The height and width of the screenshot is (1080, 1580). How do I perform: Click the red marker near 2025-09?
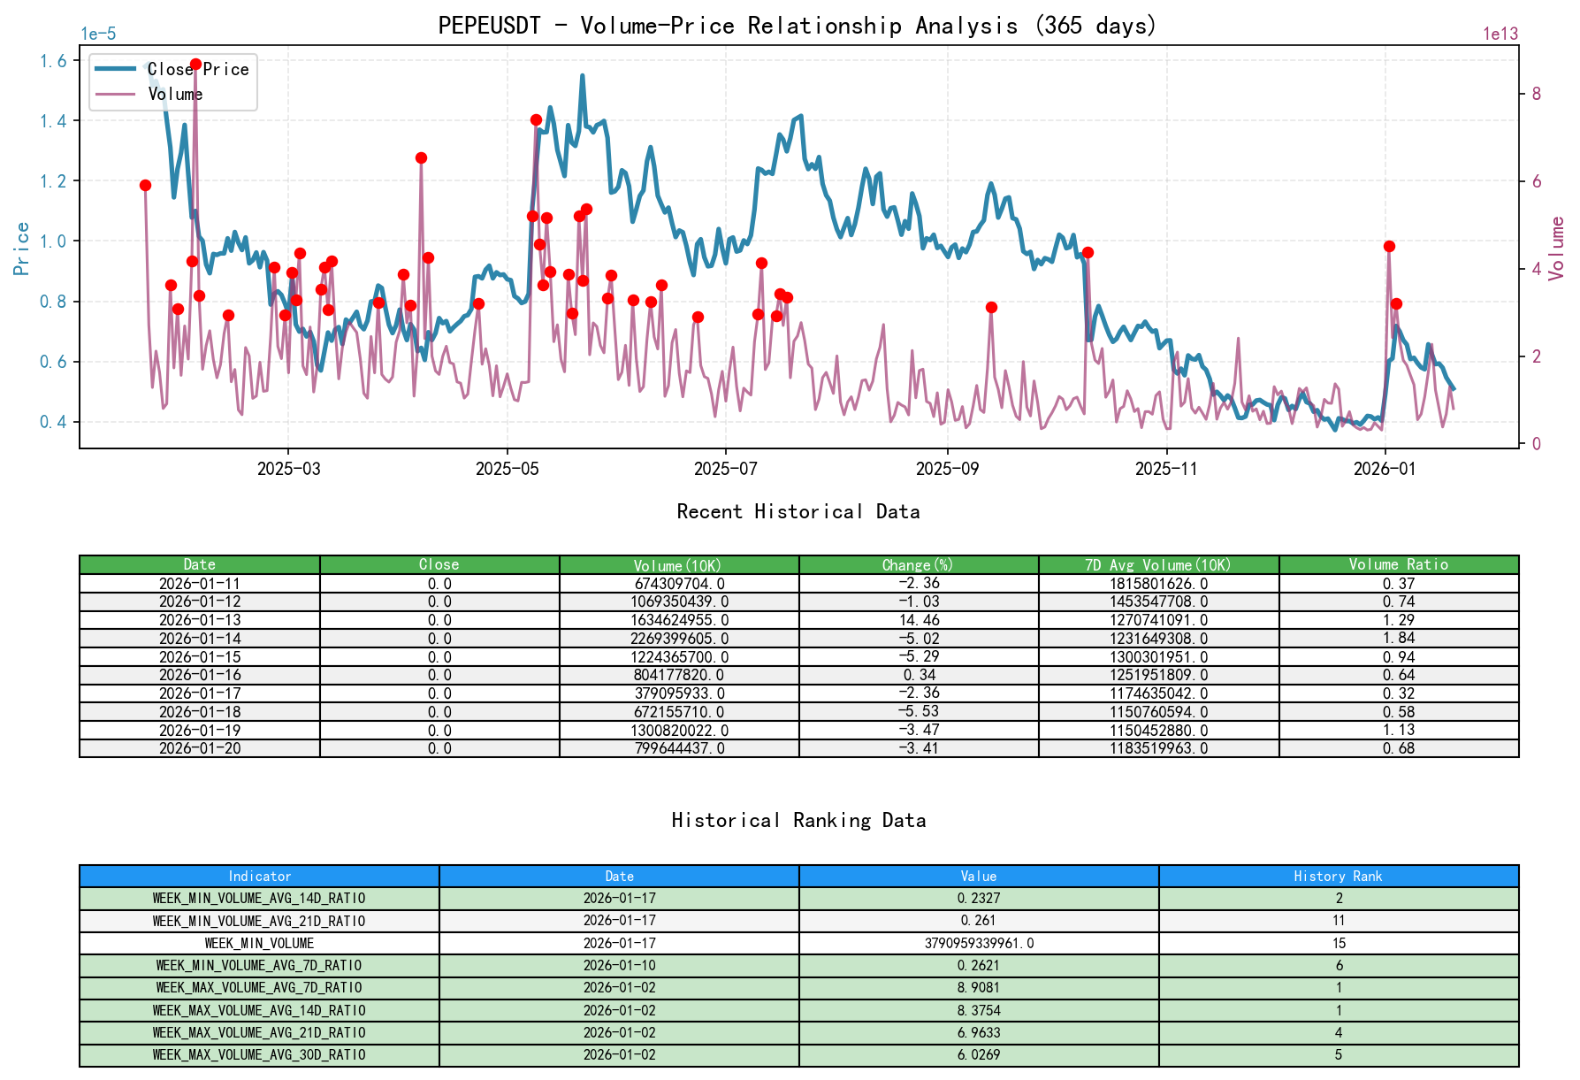[992, 307]
